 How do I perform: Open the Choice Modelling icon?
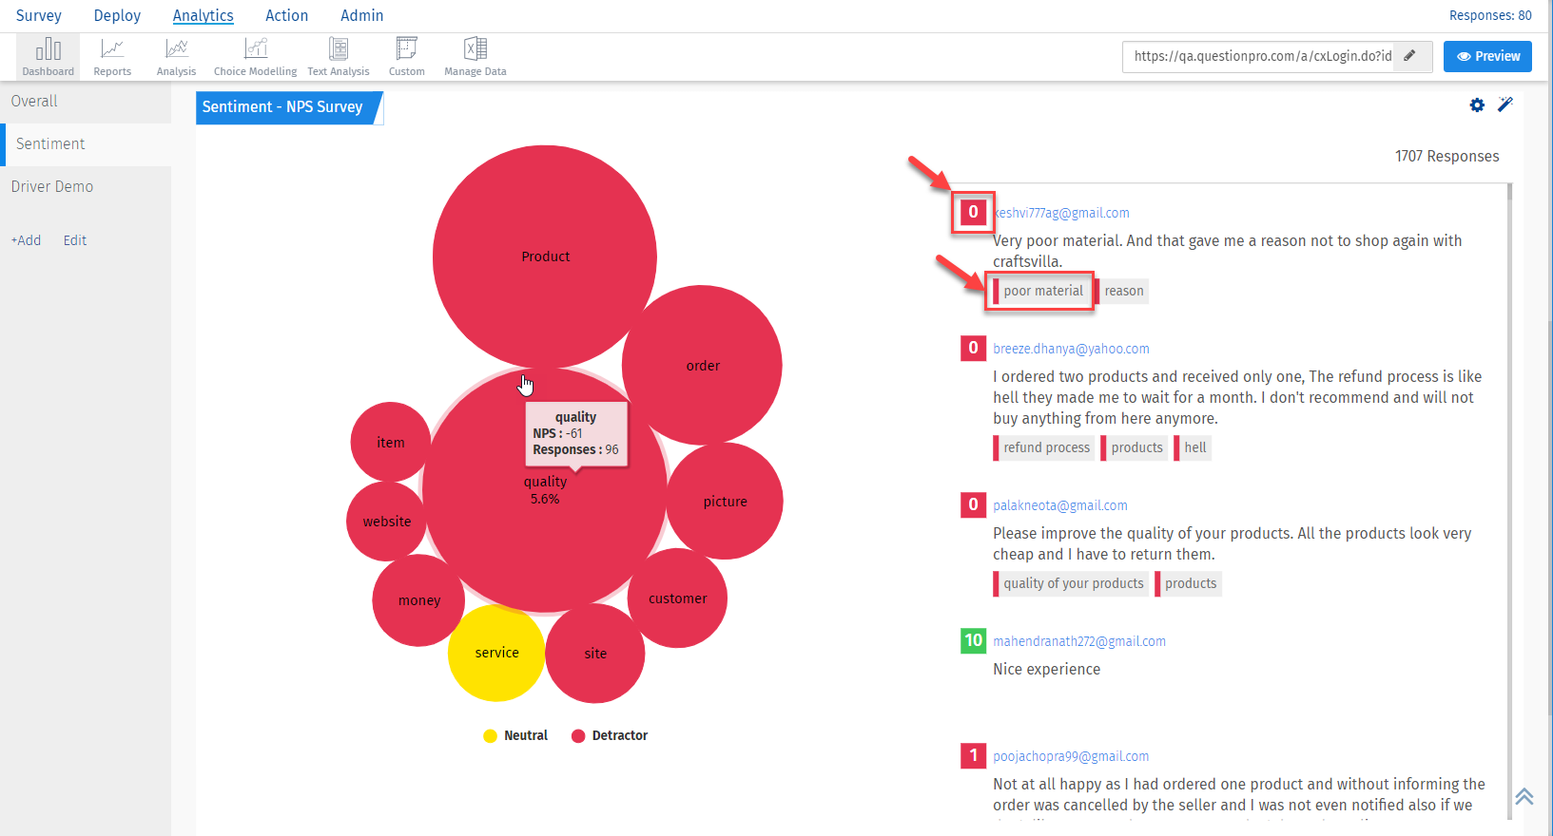[x=255, y=57]
